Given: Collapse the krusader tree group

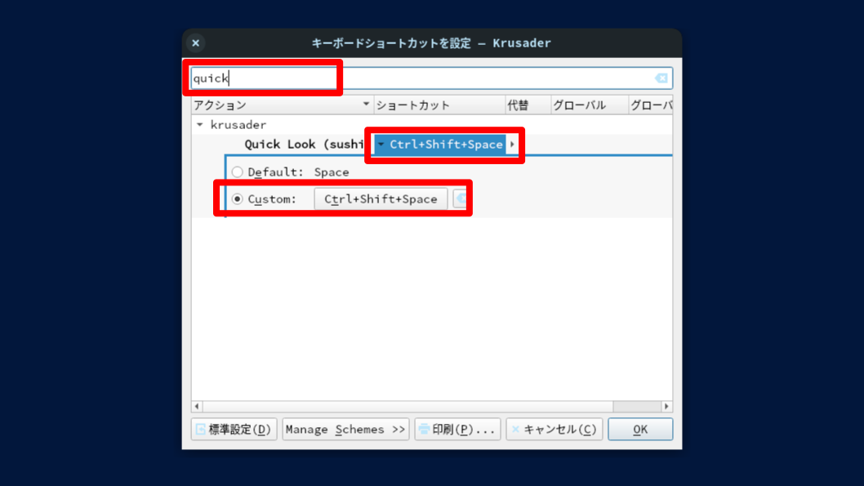Looking at the screenshot, I should pyautogui.click(x=200, y=125).
